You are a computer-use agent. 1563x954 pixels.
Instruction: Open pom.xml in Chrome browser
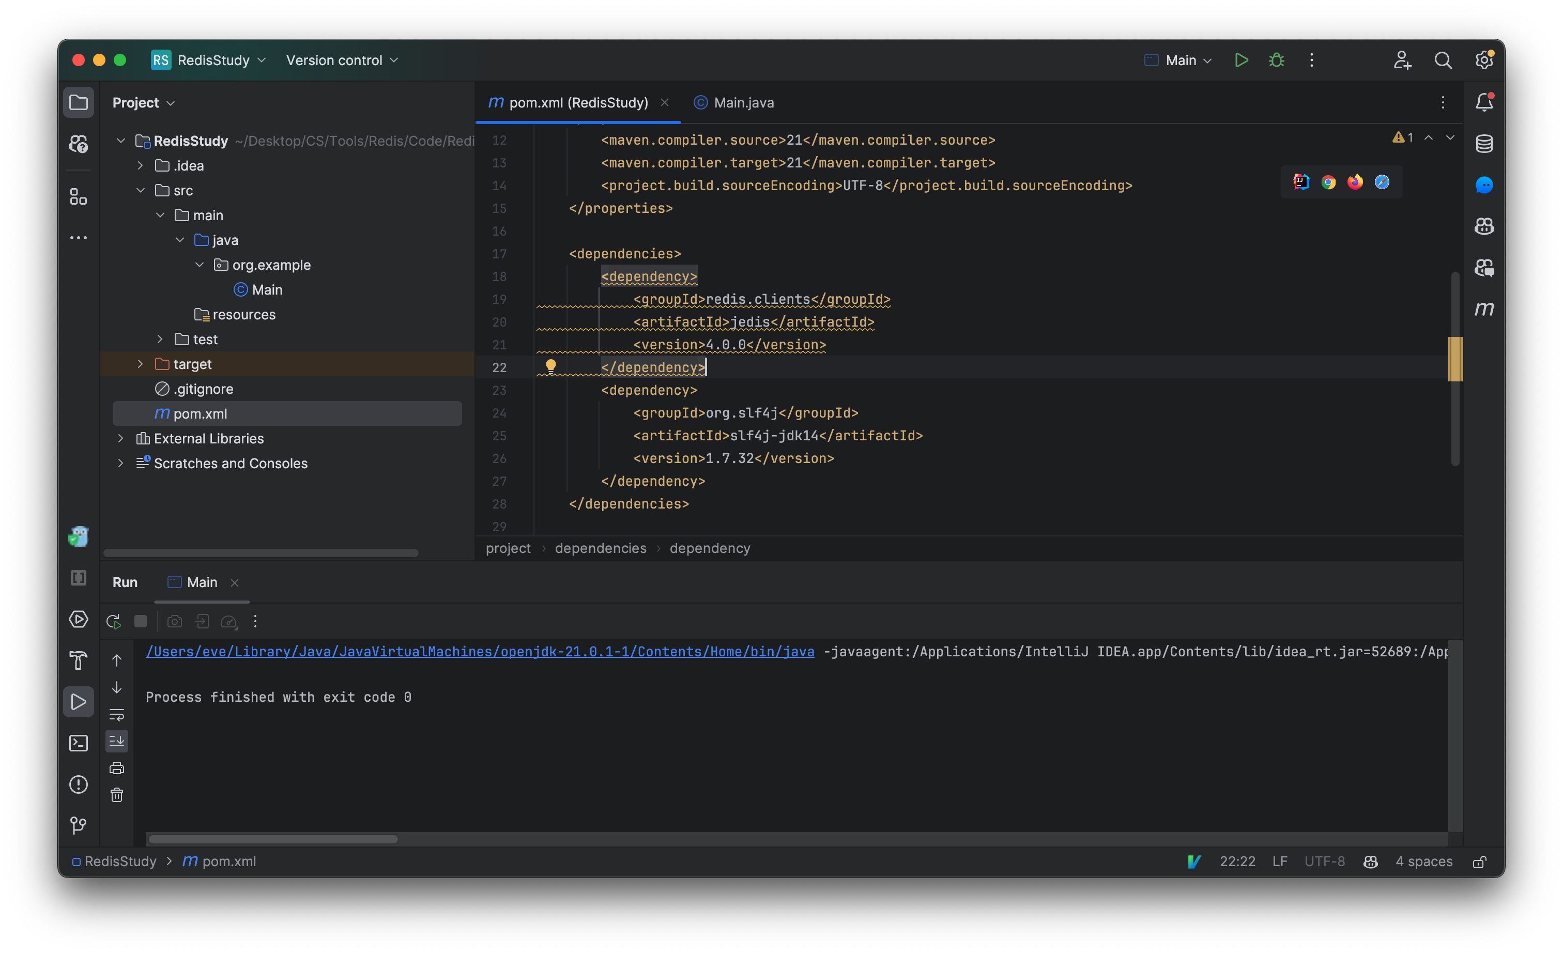click(1328, 182)
